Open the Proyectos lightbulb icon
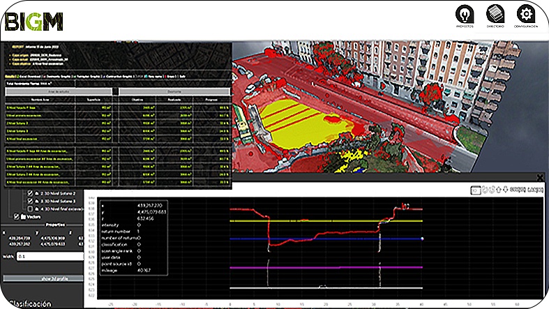549x309 pixels. (465, 15)
